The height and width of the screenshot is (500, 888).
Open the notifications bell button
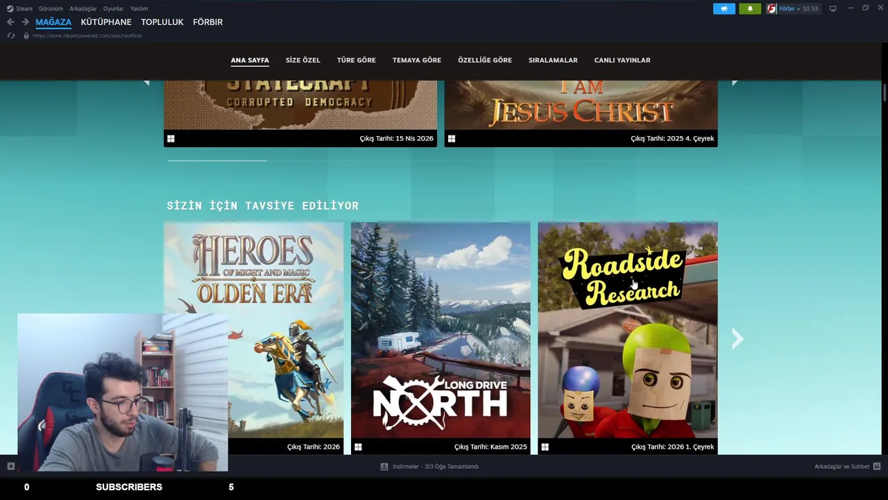tap(750, 8)
